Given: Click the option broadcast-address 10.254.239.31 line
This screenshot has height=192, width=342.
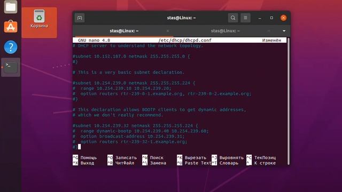Looking at the screenshot, I should [128, 137].
